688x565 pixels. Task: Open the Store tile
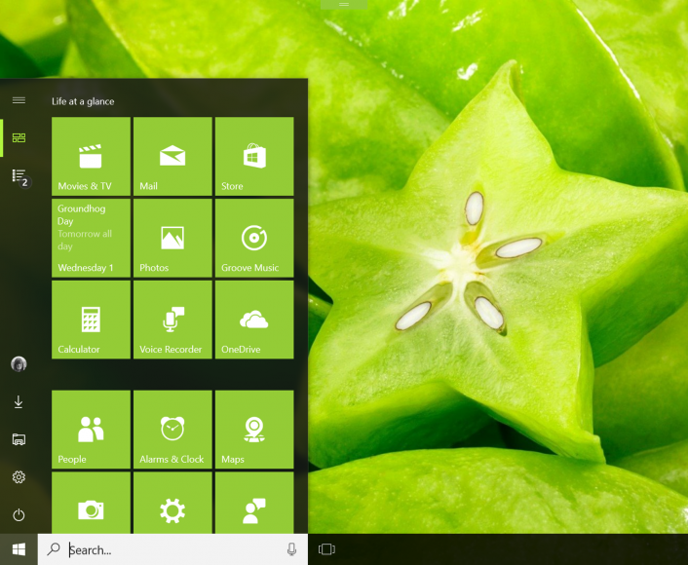point(254,156)
